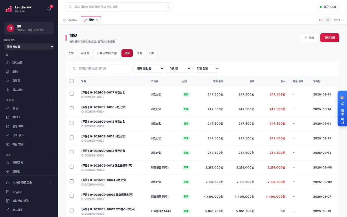This screenshot has height=217, width=347.
Task: Open the AI 업무 비서 side panel
Action: [x=342, y=108]
